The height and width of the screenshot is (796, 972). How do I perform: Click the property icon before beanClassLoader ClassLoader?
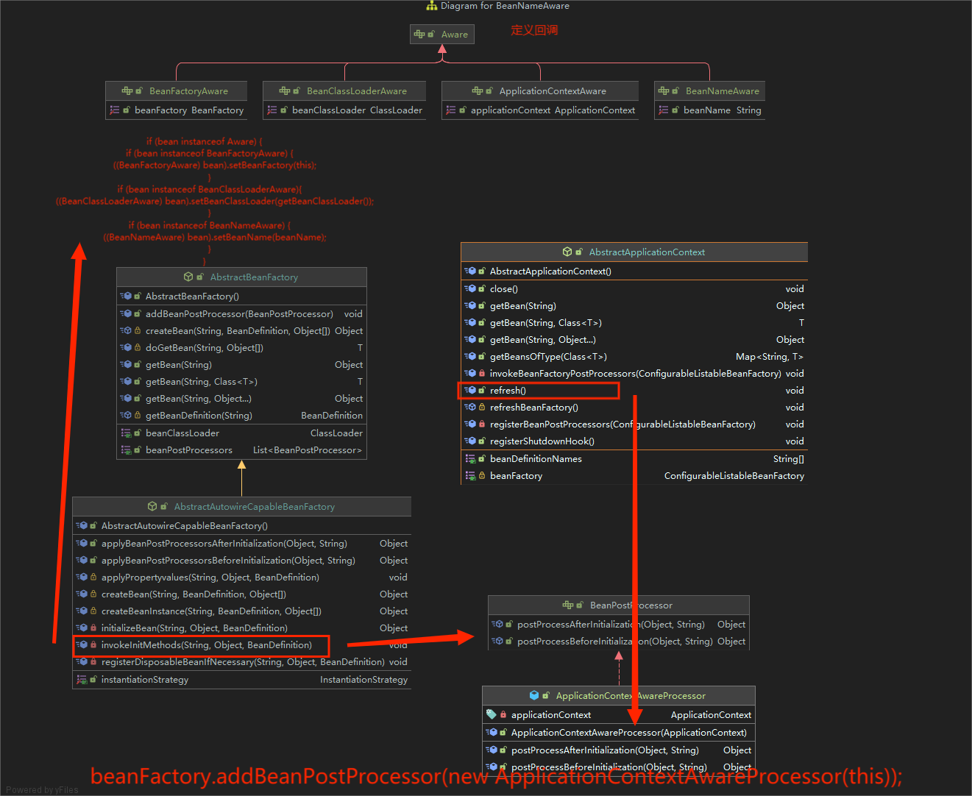pyautogui.click(x=272, y=110)
